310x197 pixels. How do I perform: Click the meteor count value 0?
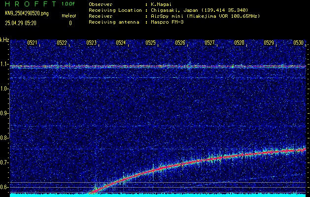[x=70, y=23]
